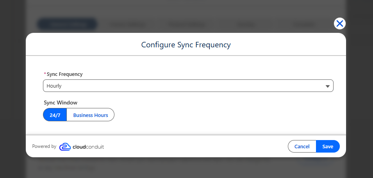Save the sync frequency settings
This screenshot has height=178, width=373.
(x=328, y=146)
